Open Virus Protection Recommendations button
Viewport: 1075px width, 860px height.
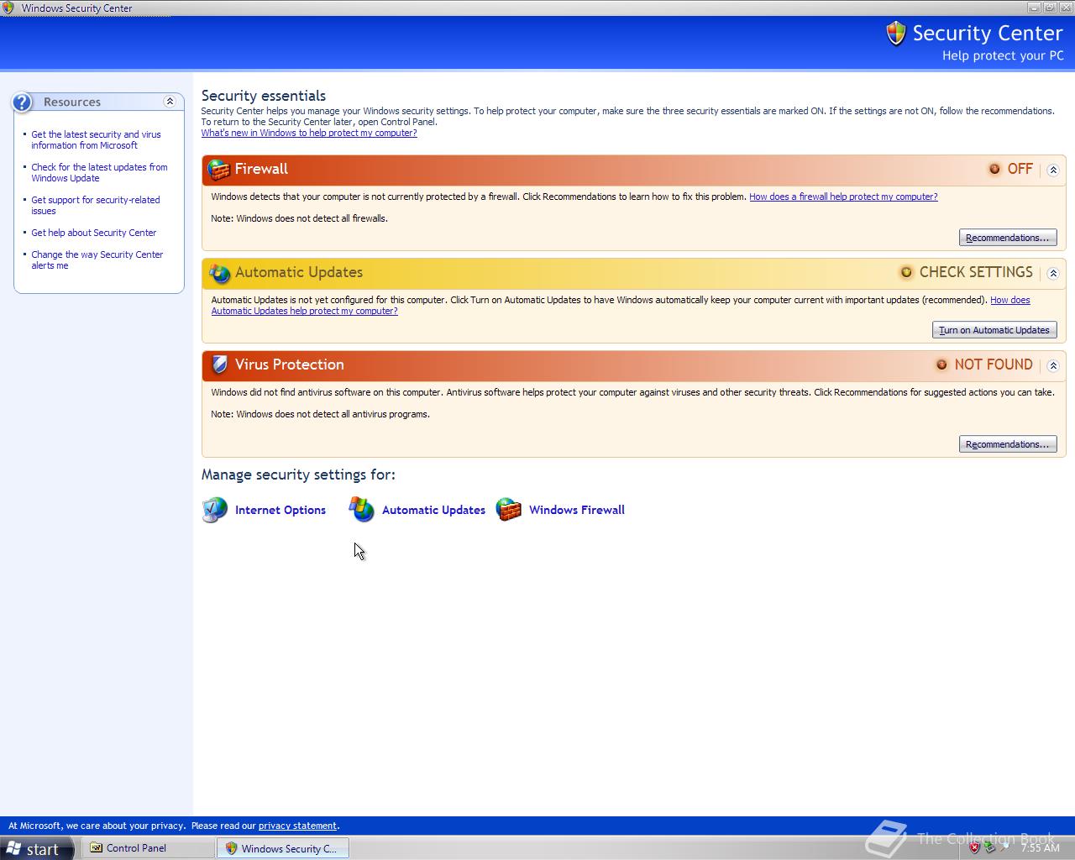pos(1008,444)
